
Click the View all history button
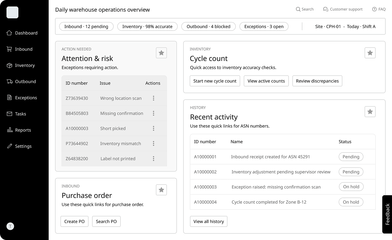click(x=209, y=221)
